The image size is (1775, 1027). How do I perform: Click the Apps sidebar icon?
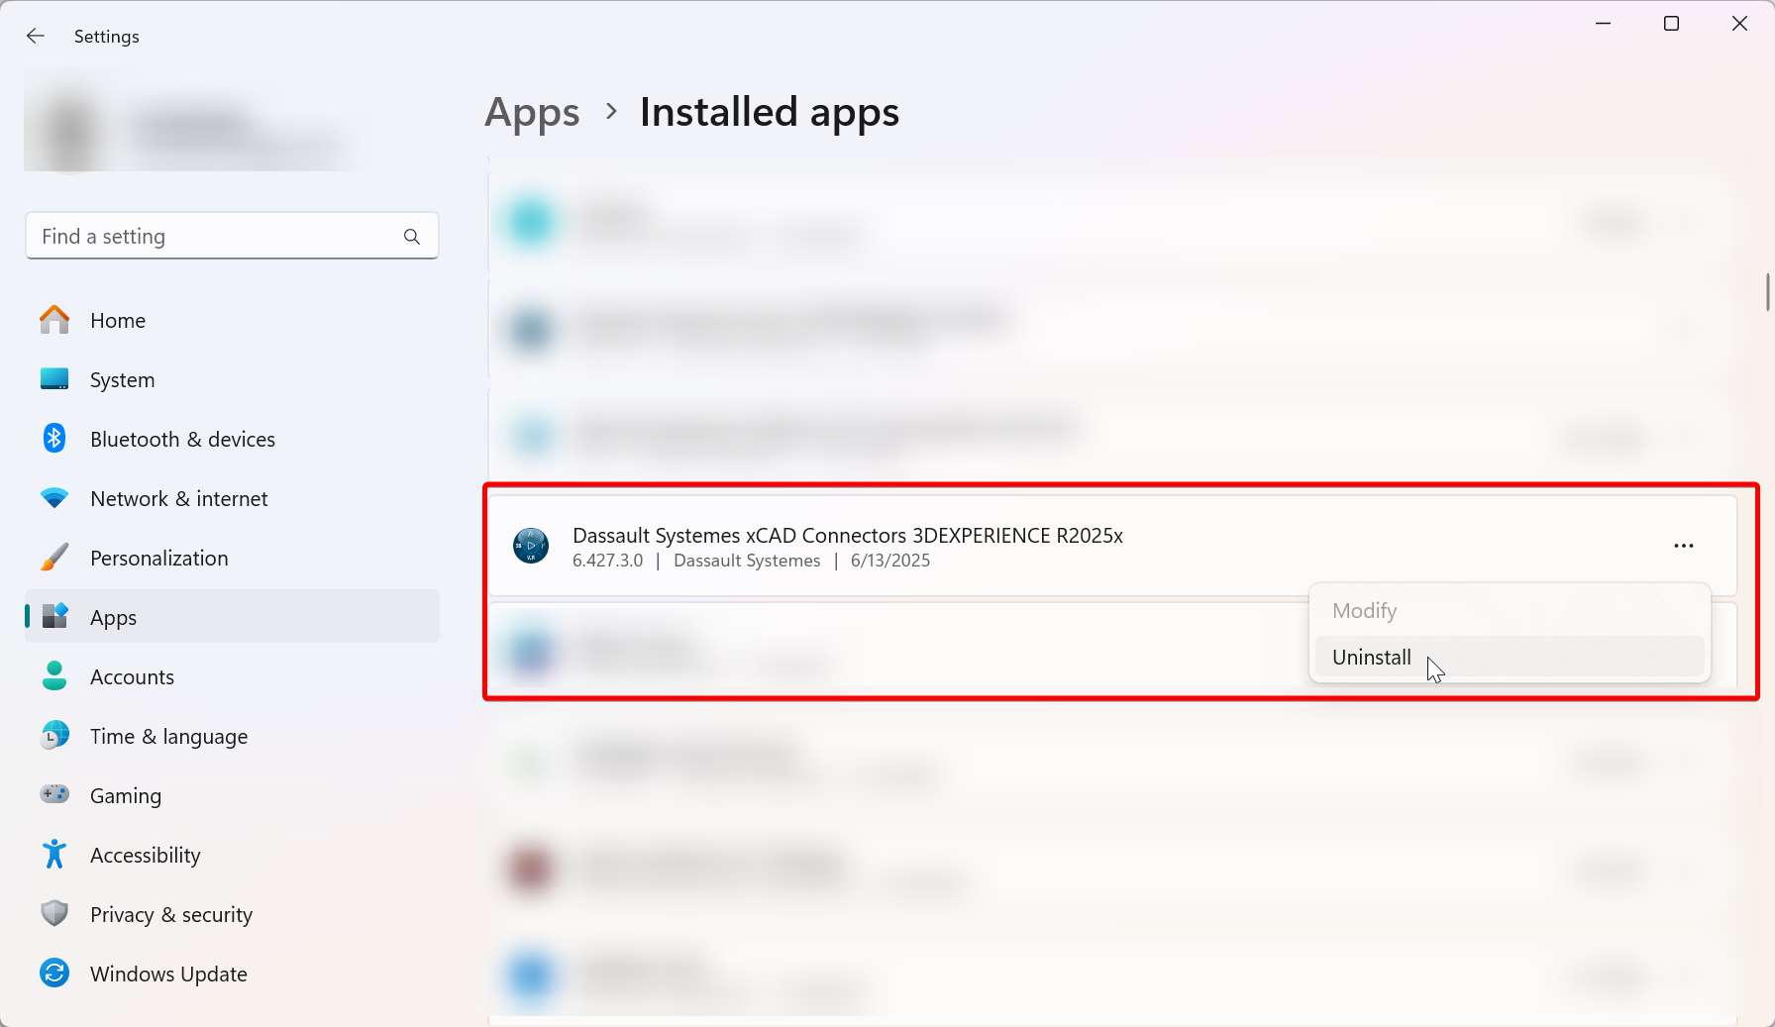point(54,616)
